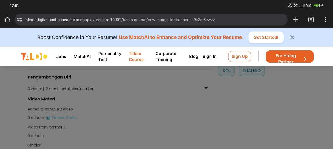Click the Sign Up button
This screenshot has width=333, height=149.
(239, 57)
